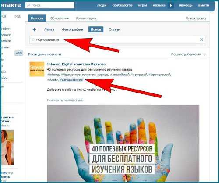This screenshot has height=183, width=219.
Task: Clear the #Саморазвитие search with the X icon
Action: (x=201, y=39)
